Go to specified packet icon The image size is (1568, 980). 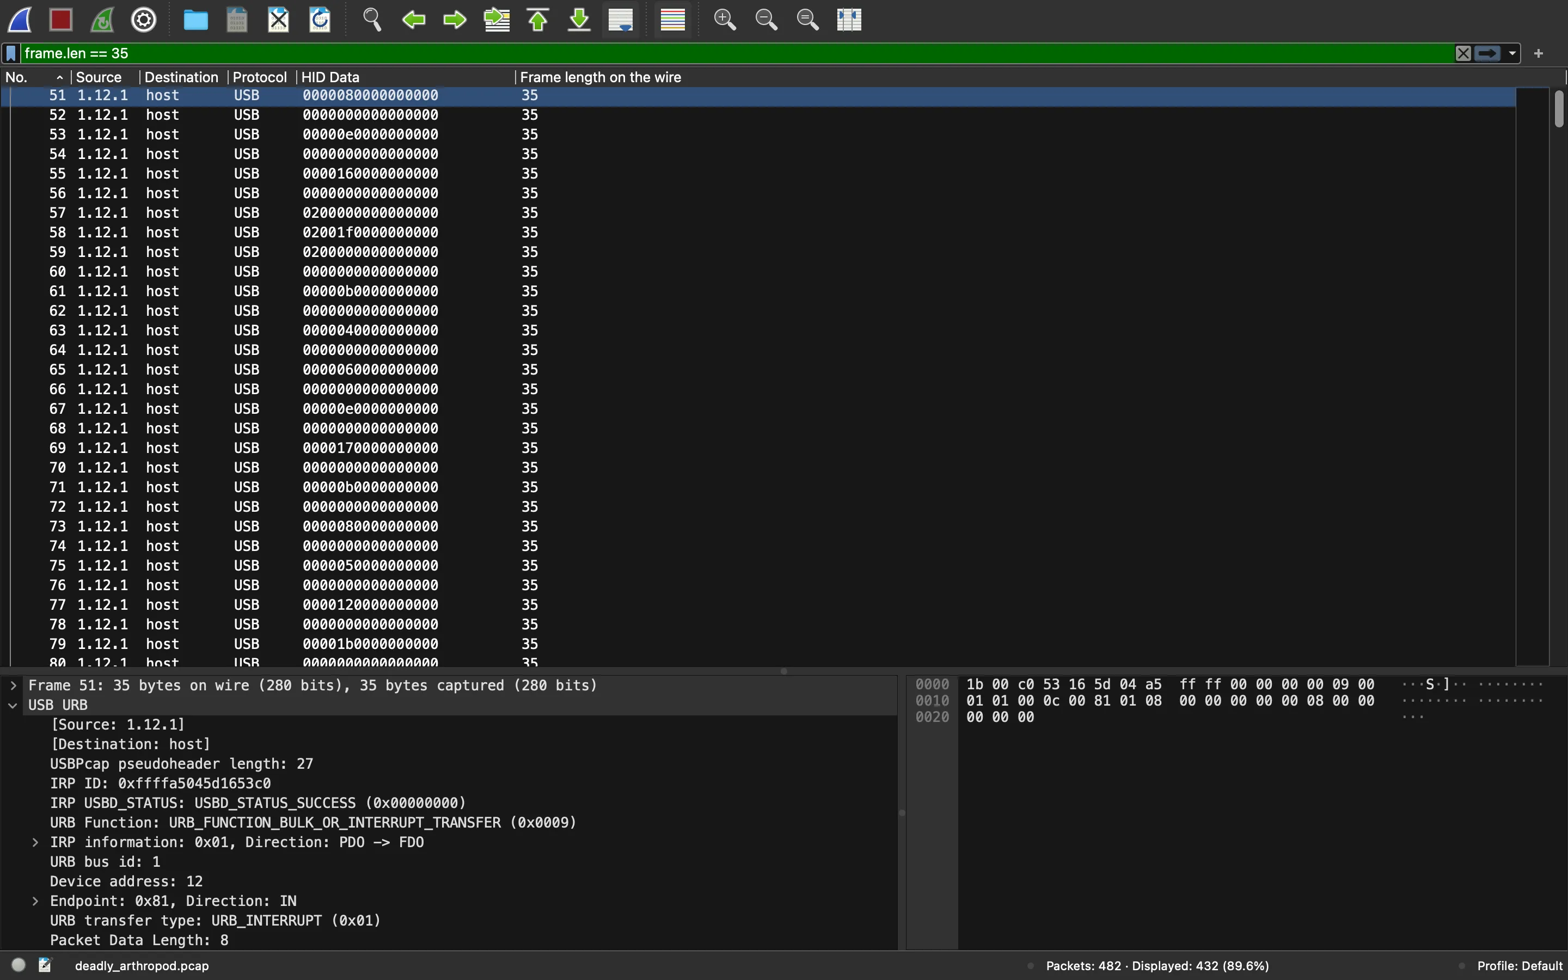click(497, 20)
